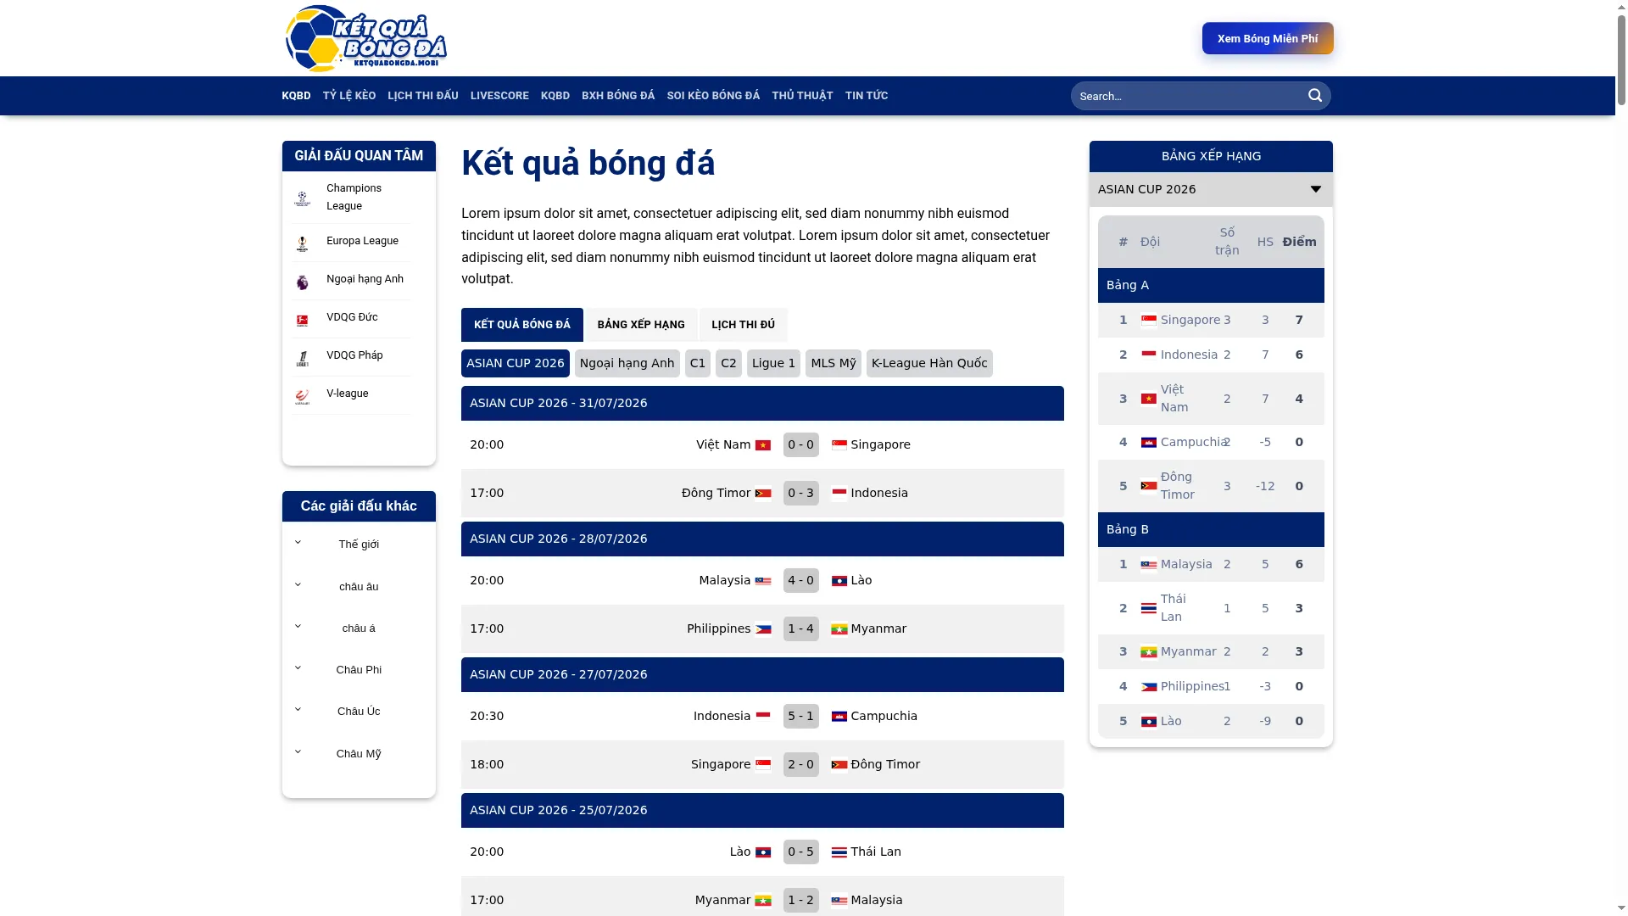Click Thái Lan flag in standings table
Viewport: 1628px width, 916px height.
coord(1149,608)
